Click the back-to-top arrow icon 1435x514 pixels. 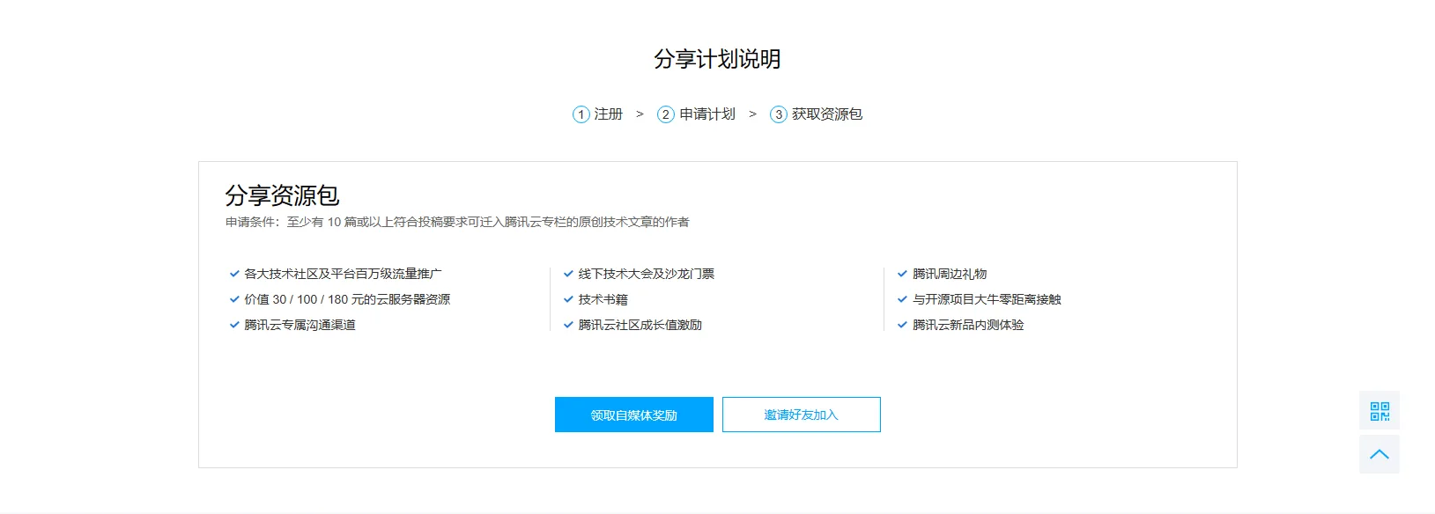point(1379,454)
